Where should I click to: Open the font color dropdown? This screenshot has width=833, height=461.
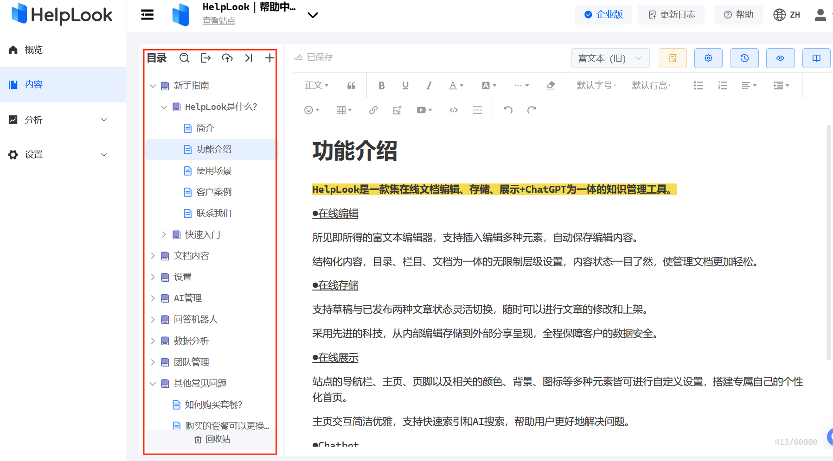456,85
